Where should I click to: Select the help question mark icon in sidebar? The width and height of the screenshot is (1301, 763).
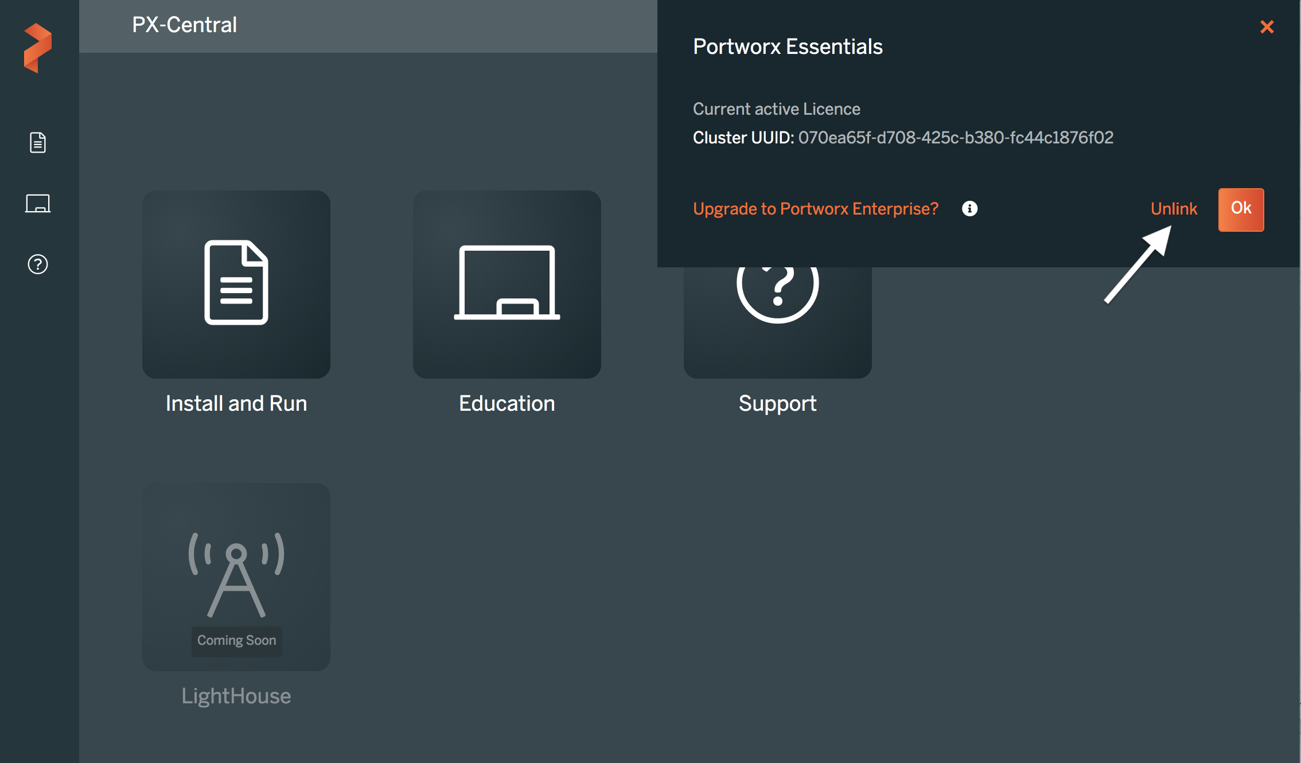click(36, 264)
